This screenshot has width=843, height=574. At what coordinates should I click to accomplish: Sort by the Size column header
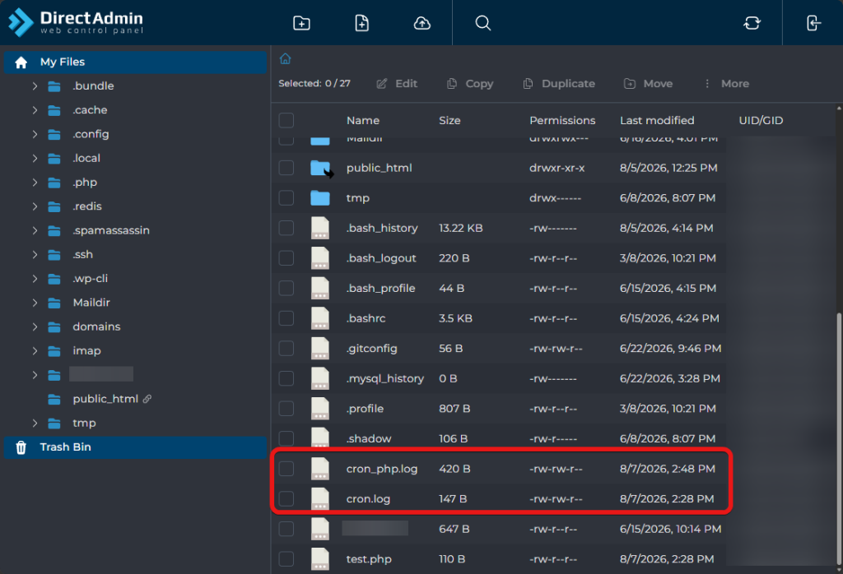tap(449, 120)
